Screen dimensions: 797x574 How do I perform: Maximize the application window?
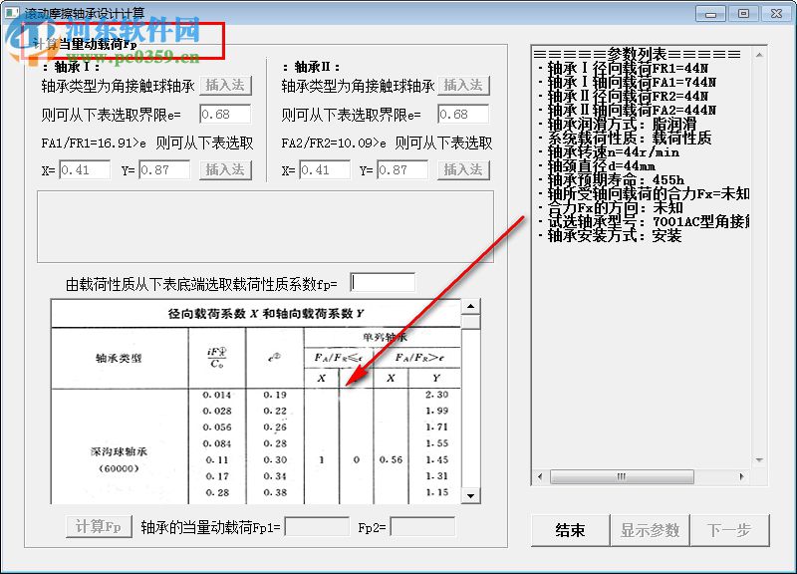pyautogui.click(x=743, y=14)
